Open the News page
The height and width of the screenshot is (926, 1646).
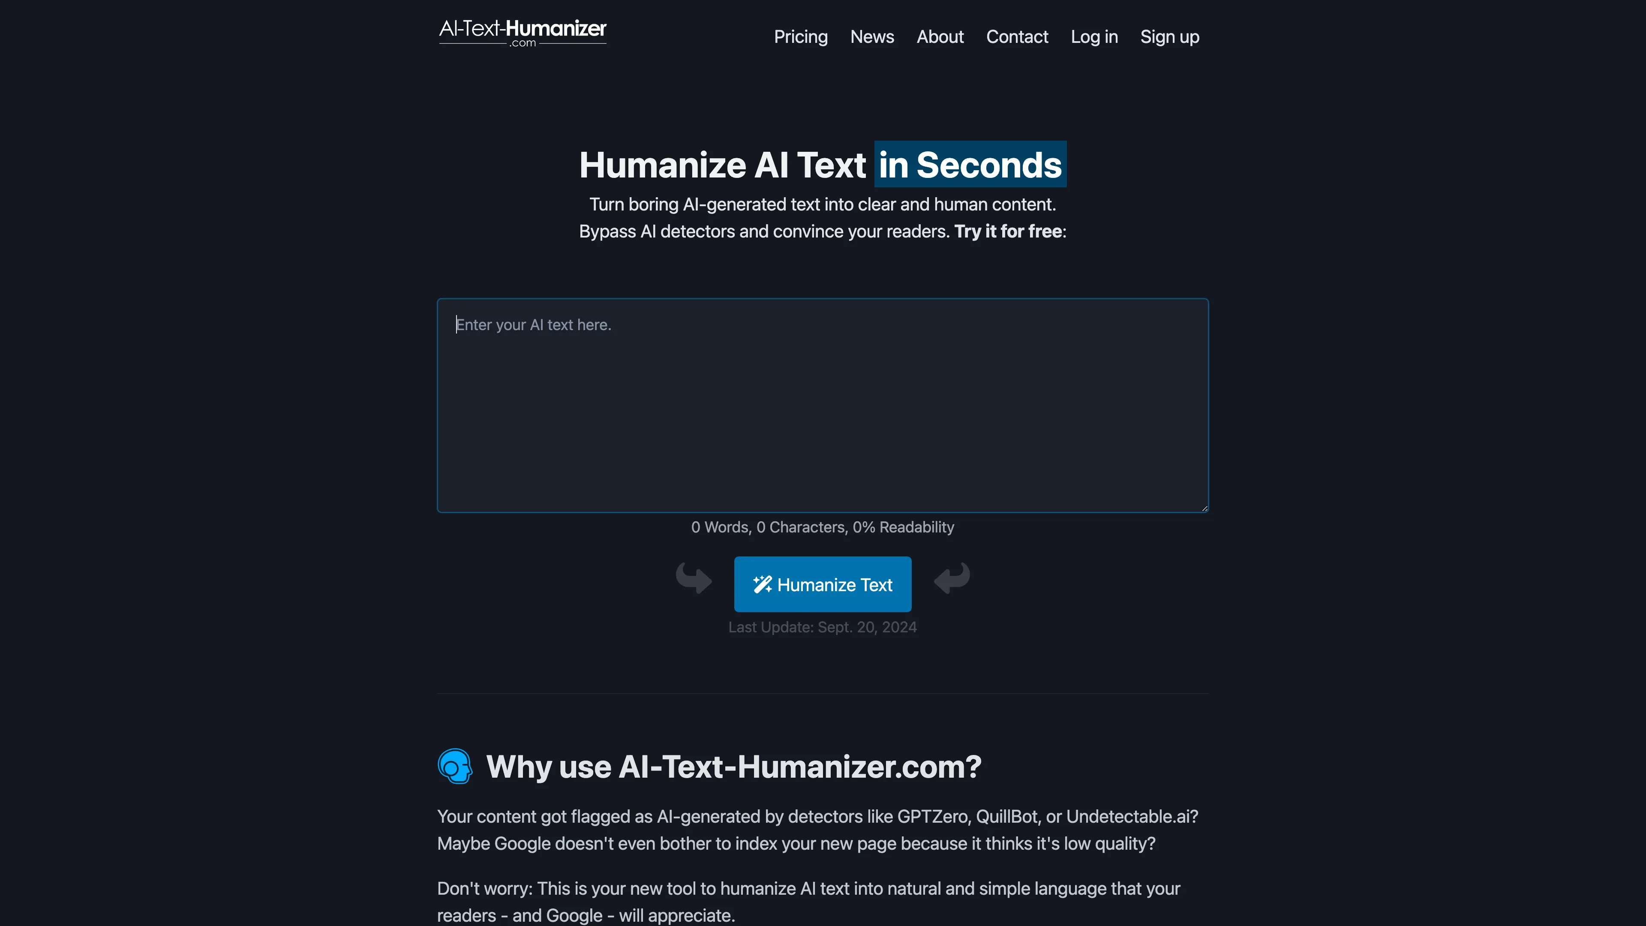point(871,36)
